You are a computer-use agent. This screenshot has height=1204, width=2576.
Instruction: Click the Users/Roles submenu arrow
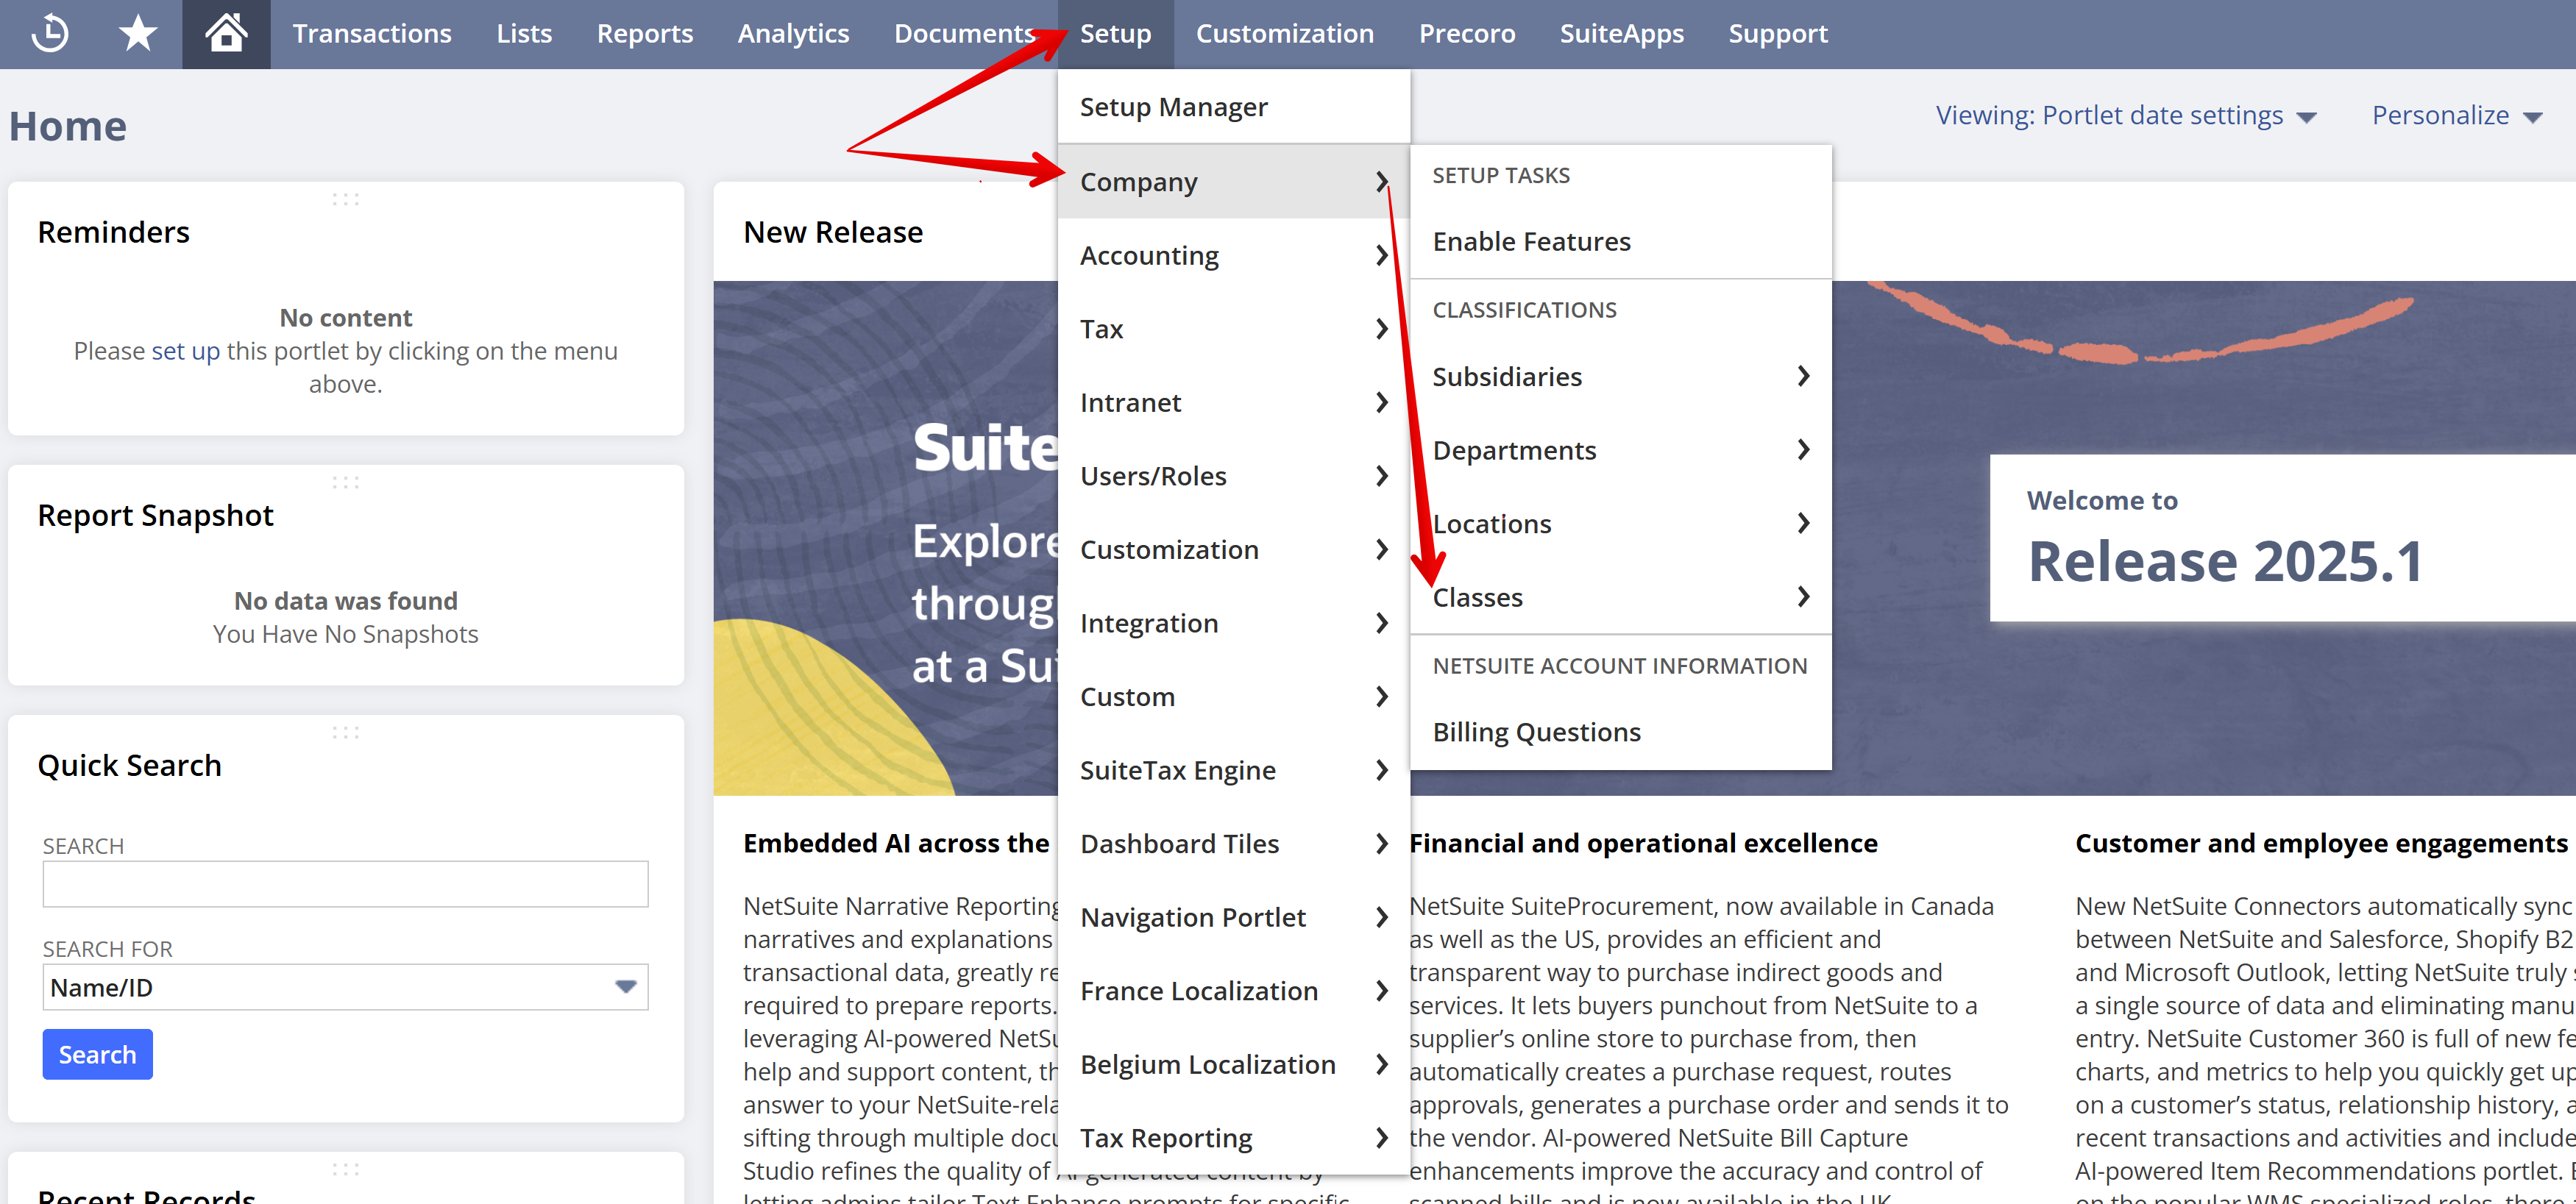1381,476
